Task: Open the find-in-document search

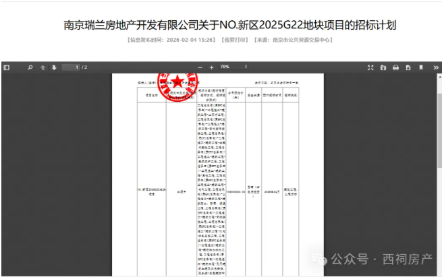Action: (x=30, y=67)
